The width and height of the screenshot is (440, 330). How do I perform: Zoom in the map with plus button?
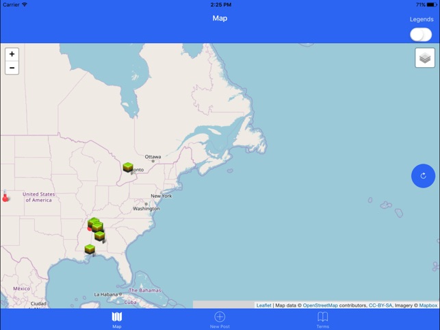[12, 54]
